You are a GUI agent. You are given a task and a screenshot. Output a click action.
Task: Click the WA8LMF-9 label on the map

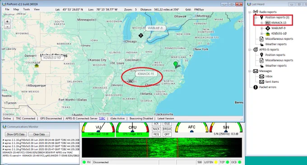coord(155,28)
